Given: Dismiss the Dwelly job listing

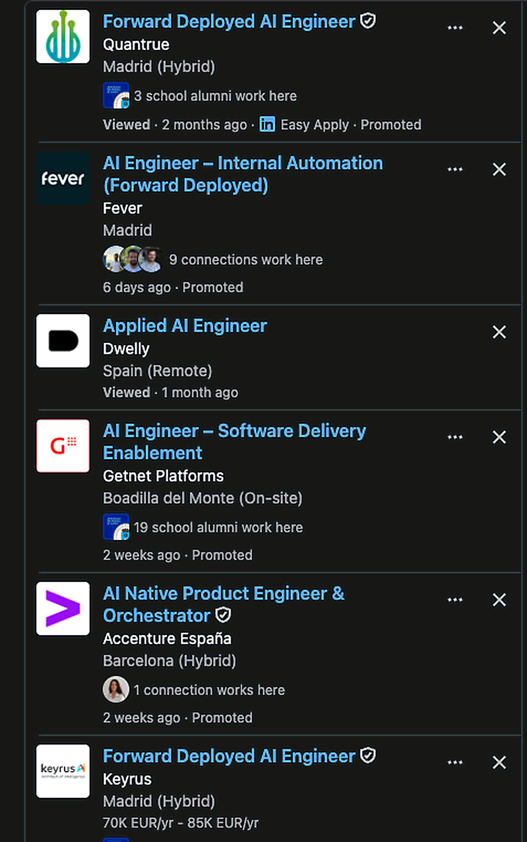Looking at the screenshot, I should (499, 332).
